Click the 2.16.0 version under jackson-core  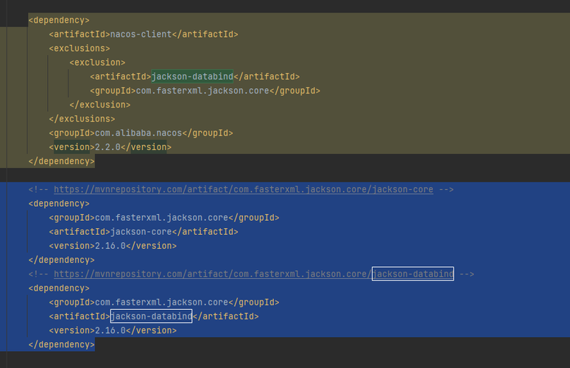coord(110,246)
